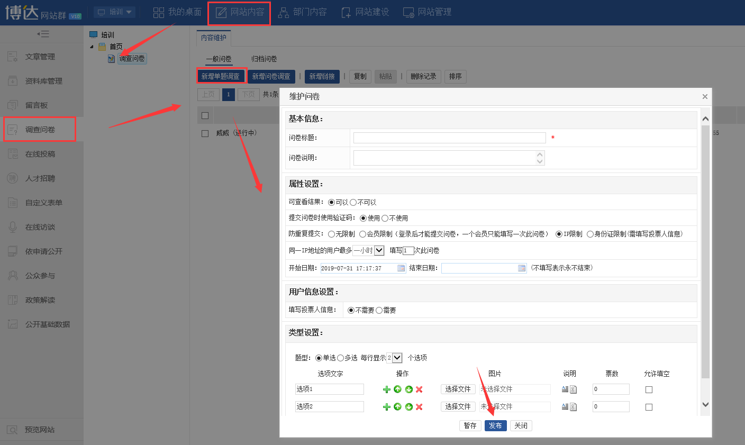Open 网站管理 in top navigation
This screenshot has height=445, width=745.
[x=428, y=12]
